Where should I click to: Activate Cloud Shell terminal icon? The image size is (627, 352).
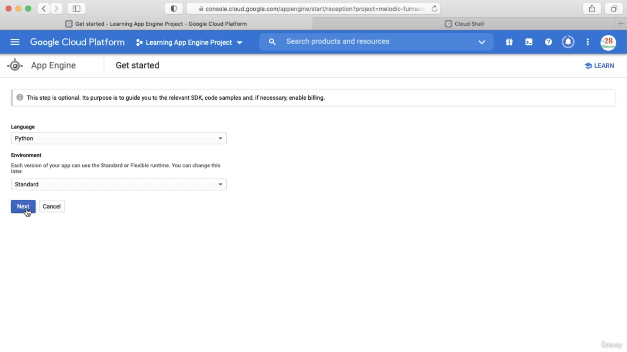pyautogui.click(x=529, y=42)
